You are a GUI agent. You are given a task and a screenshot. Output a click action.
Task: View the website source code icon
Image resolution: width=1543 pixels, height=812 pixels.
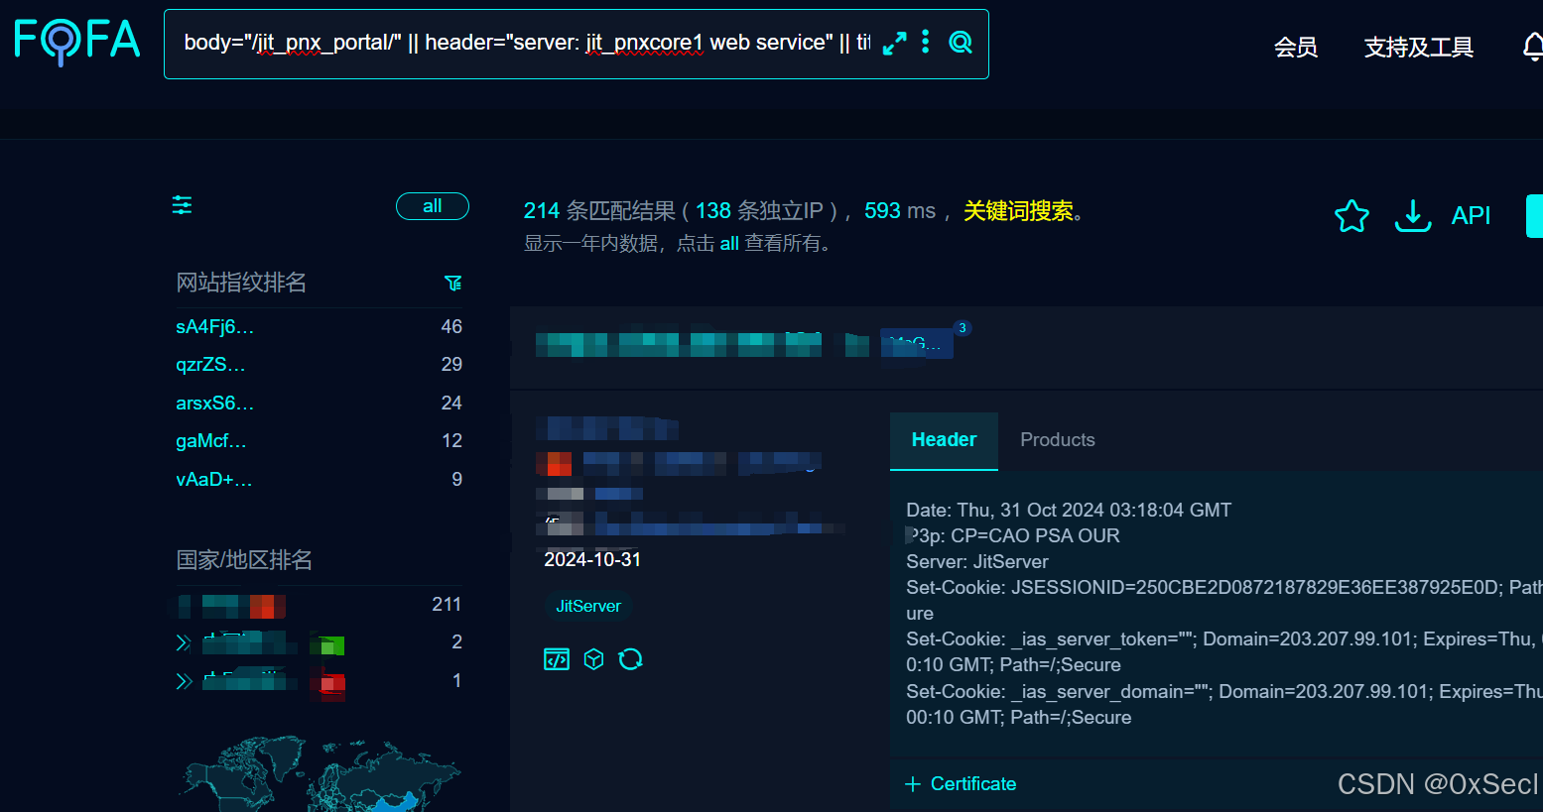557,659
